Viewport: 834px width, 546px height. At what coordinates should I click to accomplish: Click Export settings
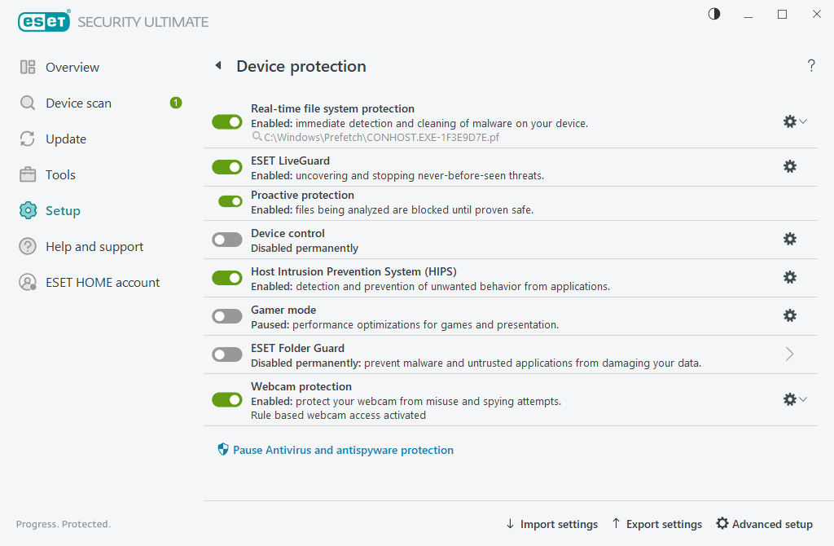pos(657,524)
